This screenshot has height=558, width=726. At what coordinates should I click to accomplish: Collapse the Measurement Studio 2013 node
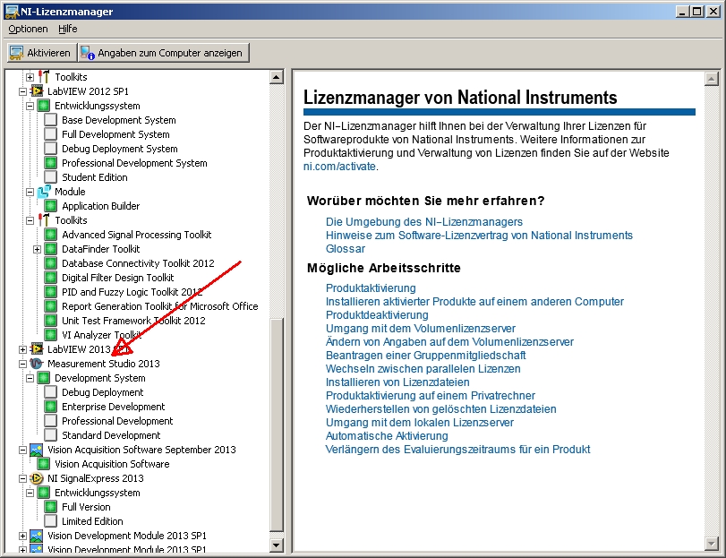pyautogui.click(x=22, y=364)
